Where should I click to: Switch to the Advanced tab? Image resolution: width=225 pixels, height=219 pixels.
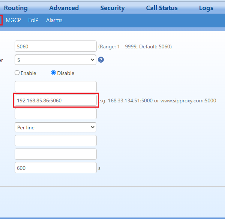(x=64, y=8)
